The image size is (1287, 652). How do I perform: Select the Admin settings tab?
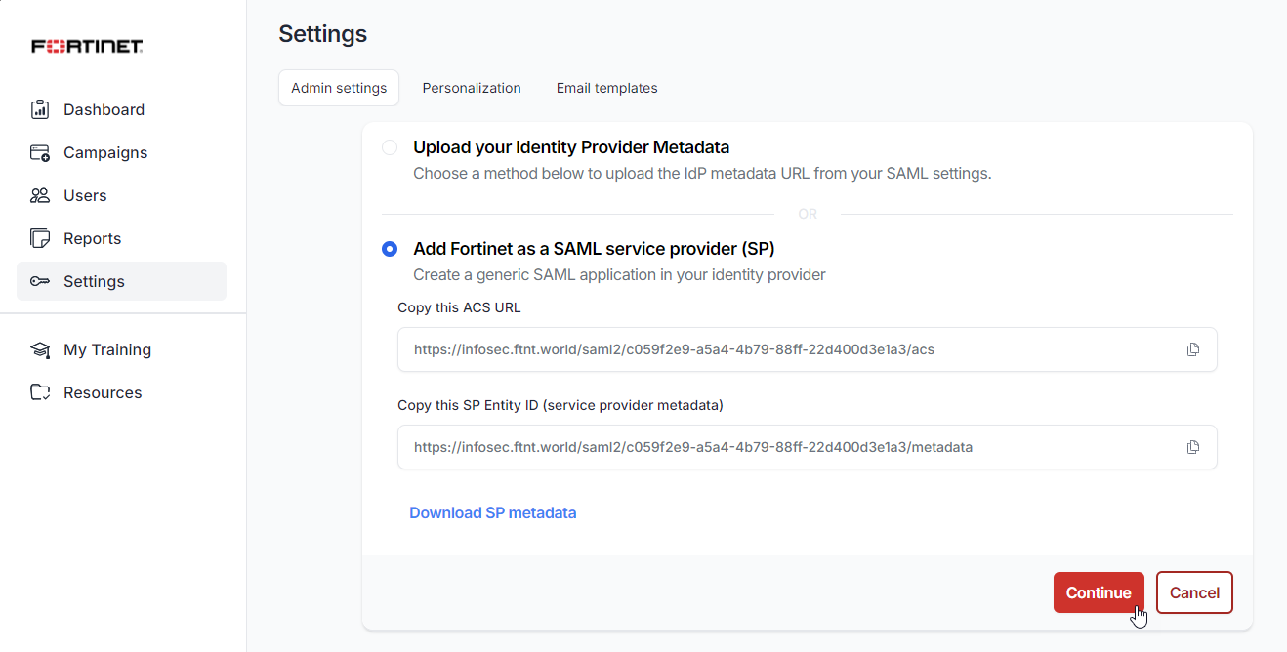coord(339,88)
